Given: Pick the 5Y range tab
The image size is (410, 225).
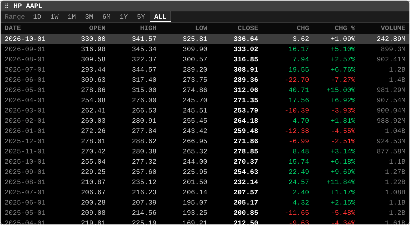Looking at the screenshot, I should tap(141, 17).
